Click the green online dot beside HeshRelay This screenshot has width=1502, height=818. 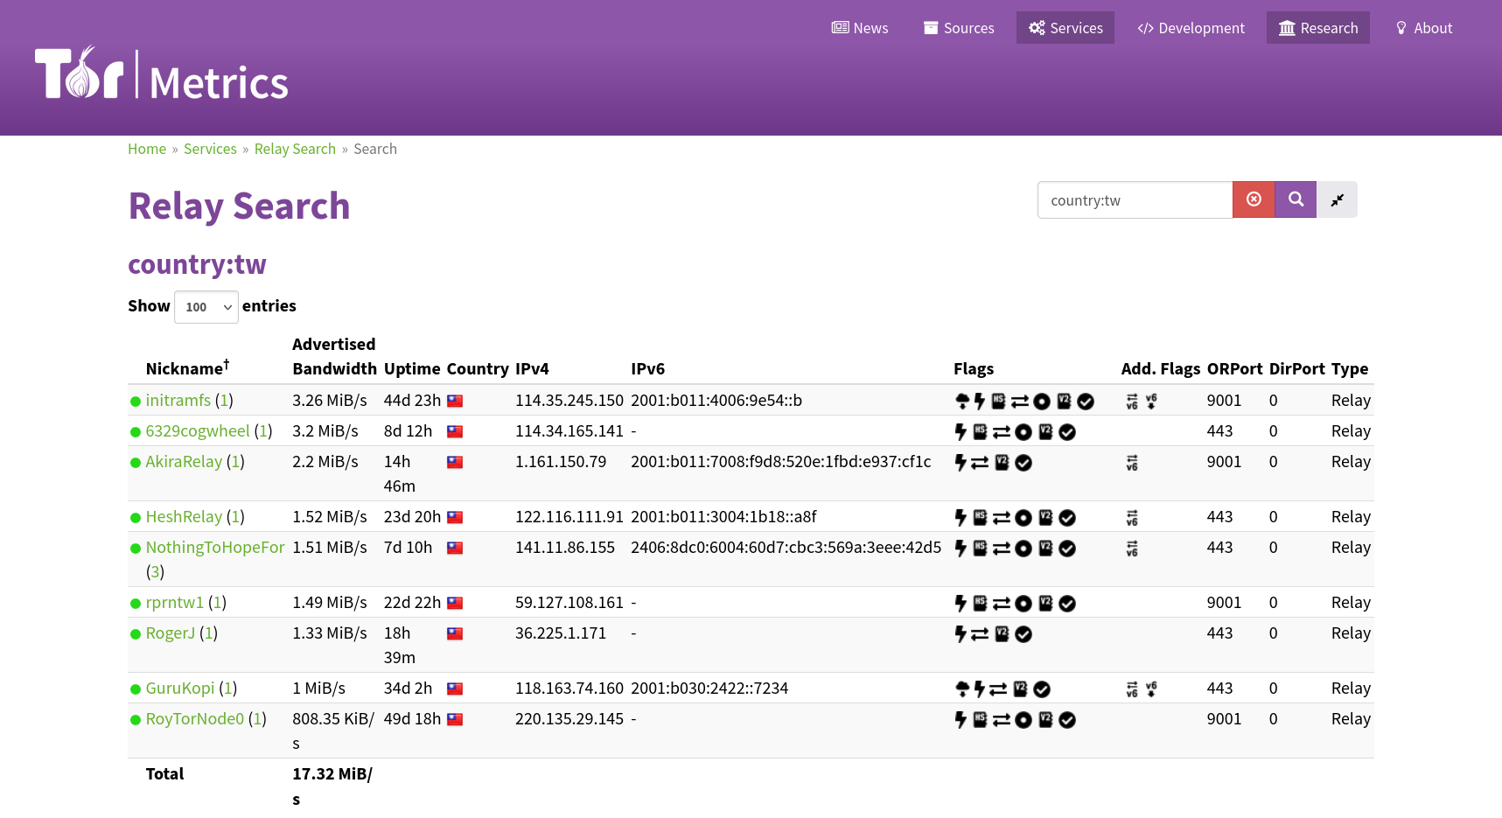[x=136, y=518]
